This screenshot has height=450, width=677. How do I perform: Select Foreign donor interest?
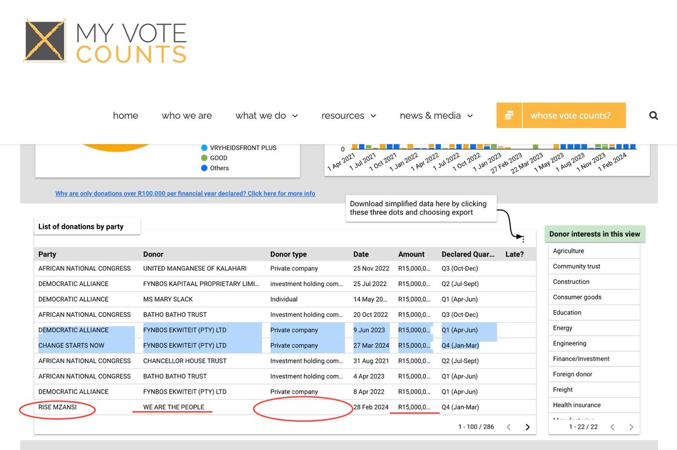[x=594, y=374]
